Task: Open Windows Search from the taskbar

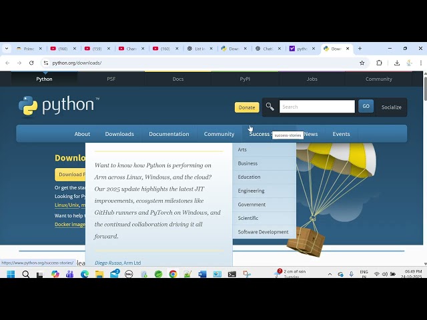Action: tap(25, 274)
